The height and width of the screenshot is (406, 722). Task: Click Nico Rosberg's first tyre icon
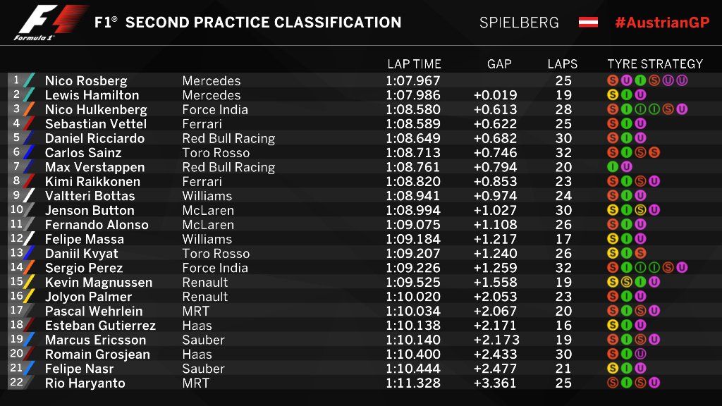click(x=613, y=80)
